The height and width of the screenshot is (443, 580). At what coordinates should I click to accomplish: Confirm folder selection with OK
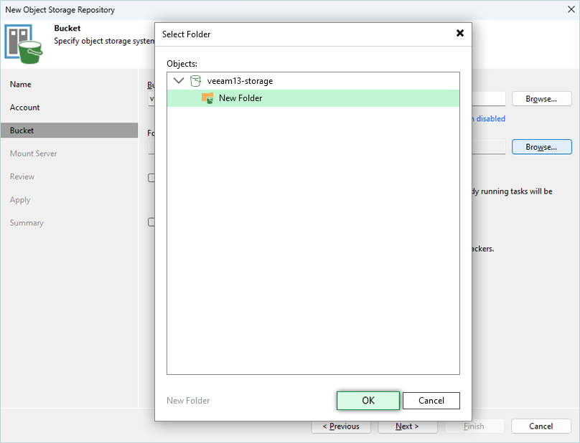368,401
